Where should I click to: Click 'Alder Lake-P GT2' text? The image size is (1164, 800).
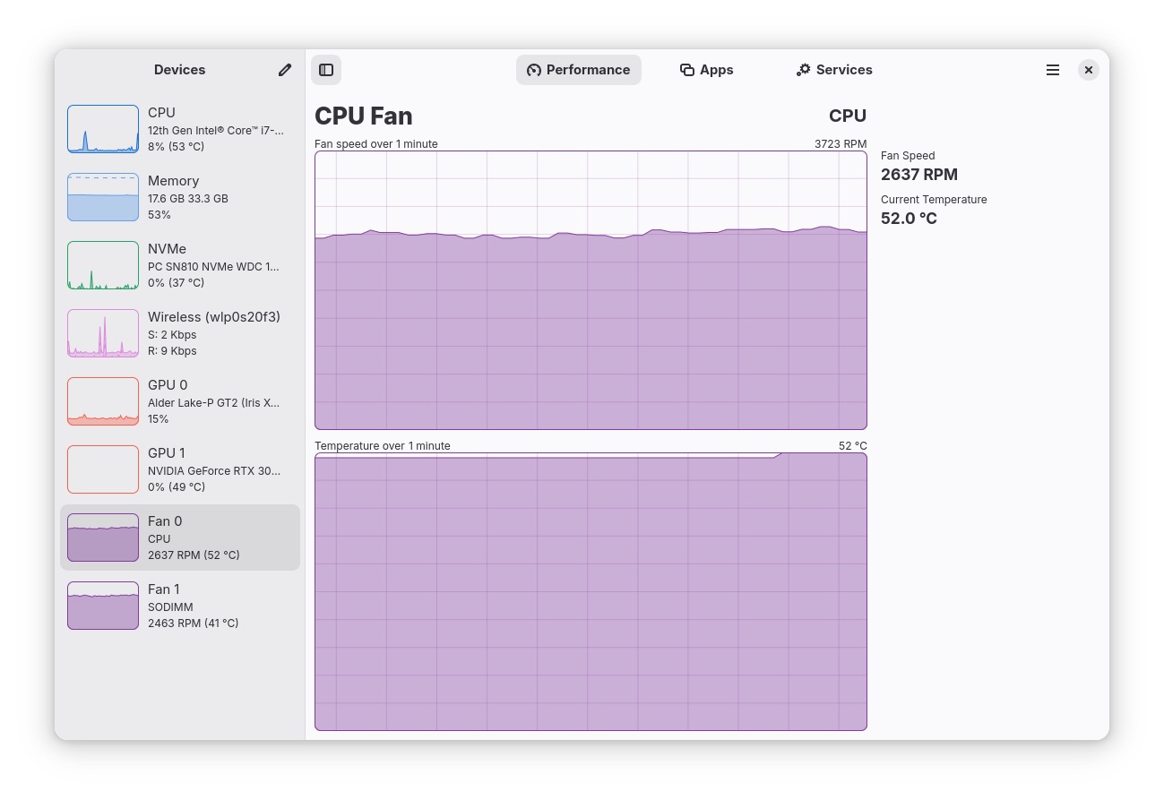tap(213, 403)
